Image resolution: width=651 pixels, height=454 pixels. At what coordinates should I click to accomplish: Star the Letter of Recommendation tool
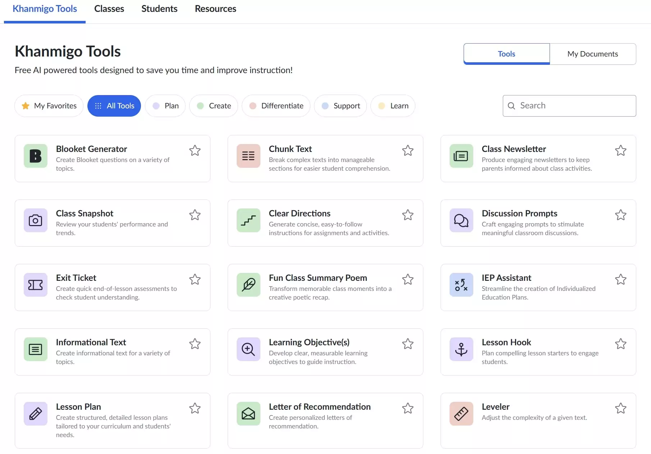point(408,408)
